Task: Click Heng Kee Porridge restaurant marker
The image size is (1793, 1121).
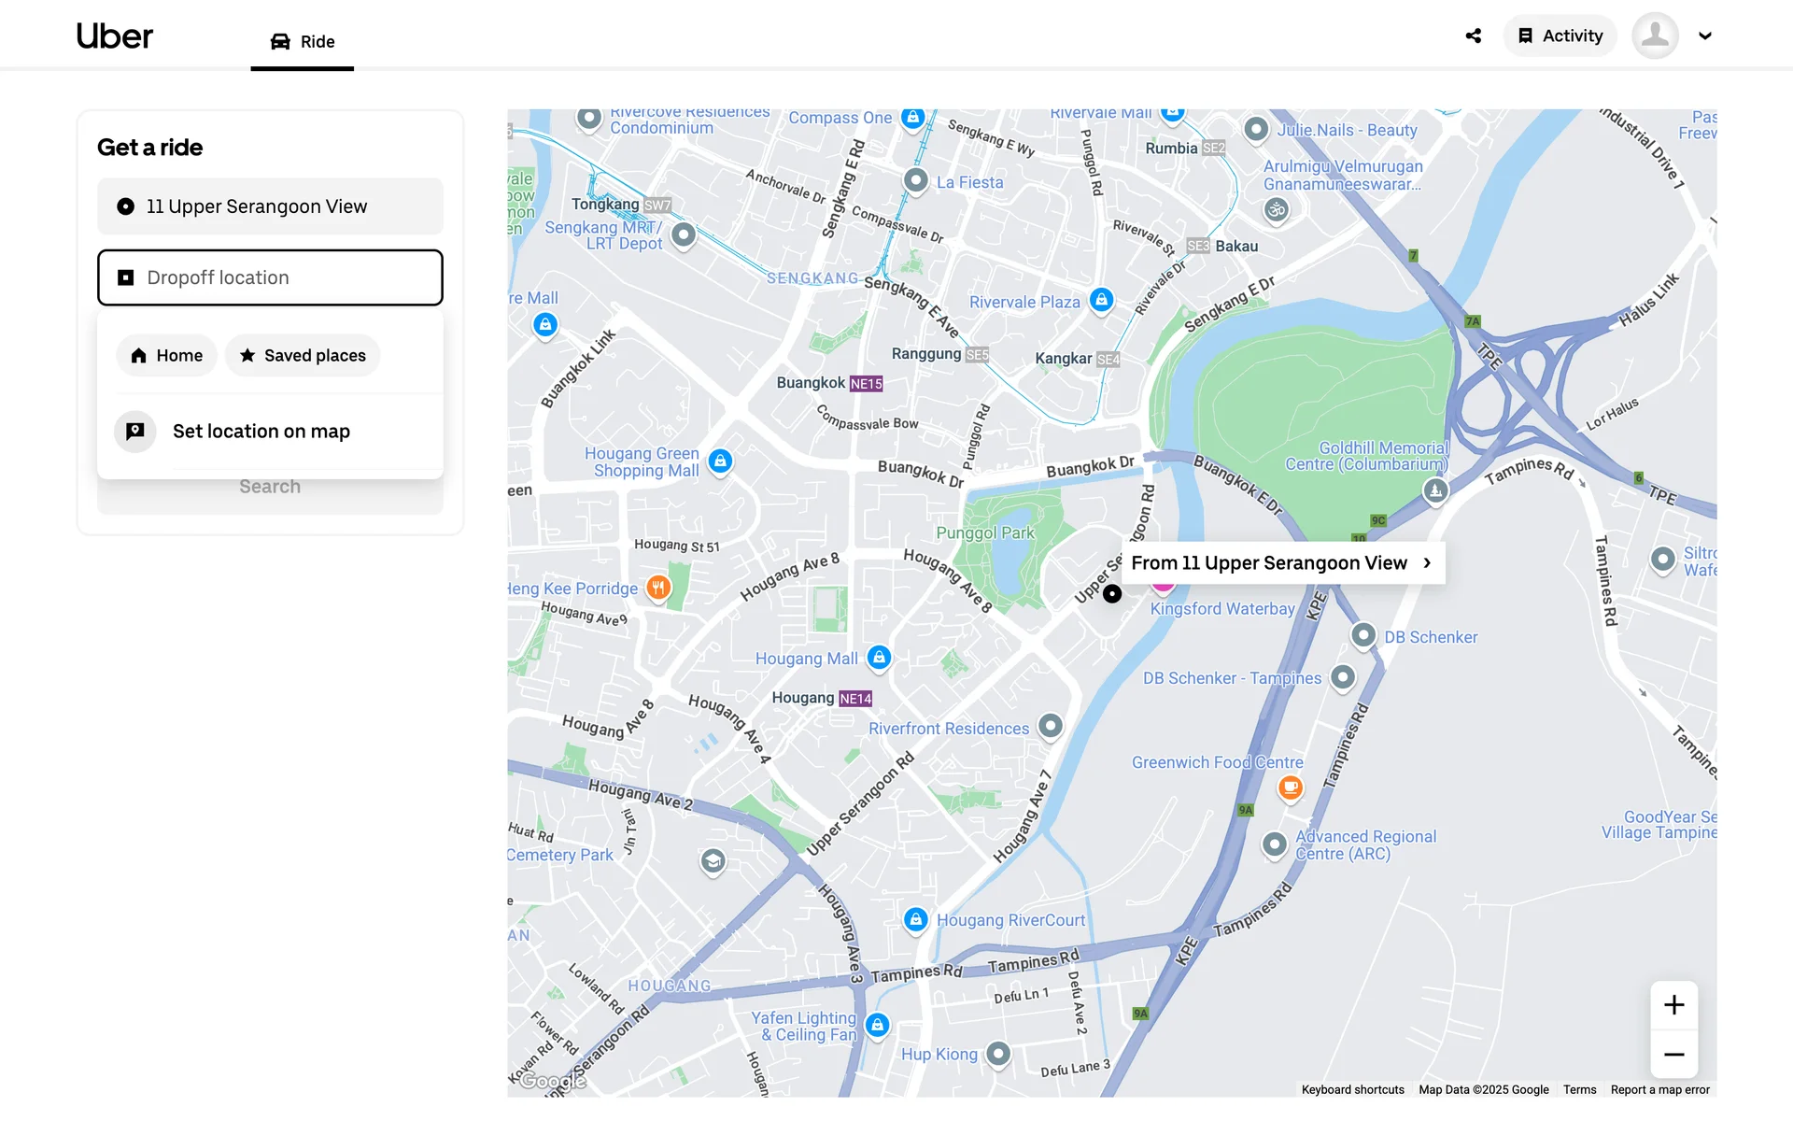Action: pyautogui.click(x=658, y=588)
